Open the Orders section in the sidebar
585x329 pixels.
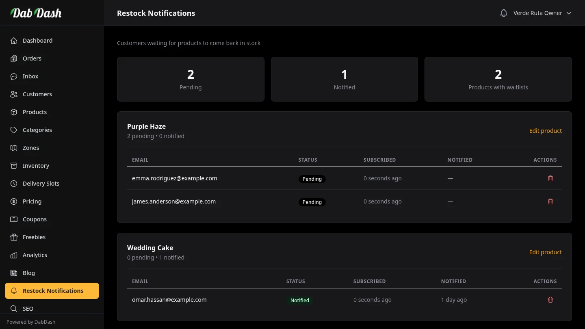(x=32, y=58)
